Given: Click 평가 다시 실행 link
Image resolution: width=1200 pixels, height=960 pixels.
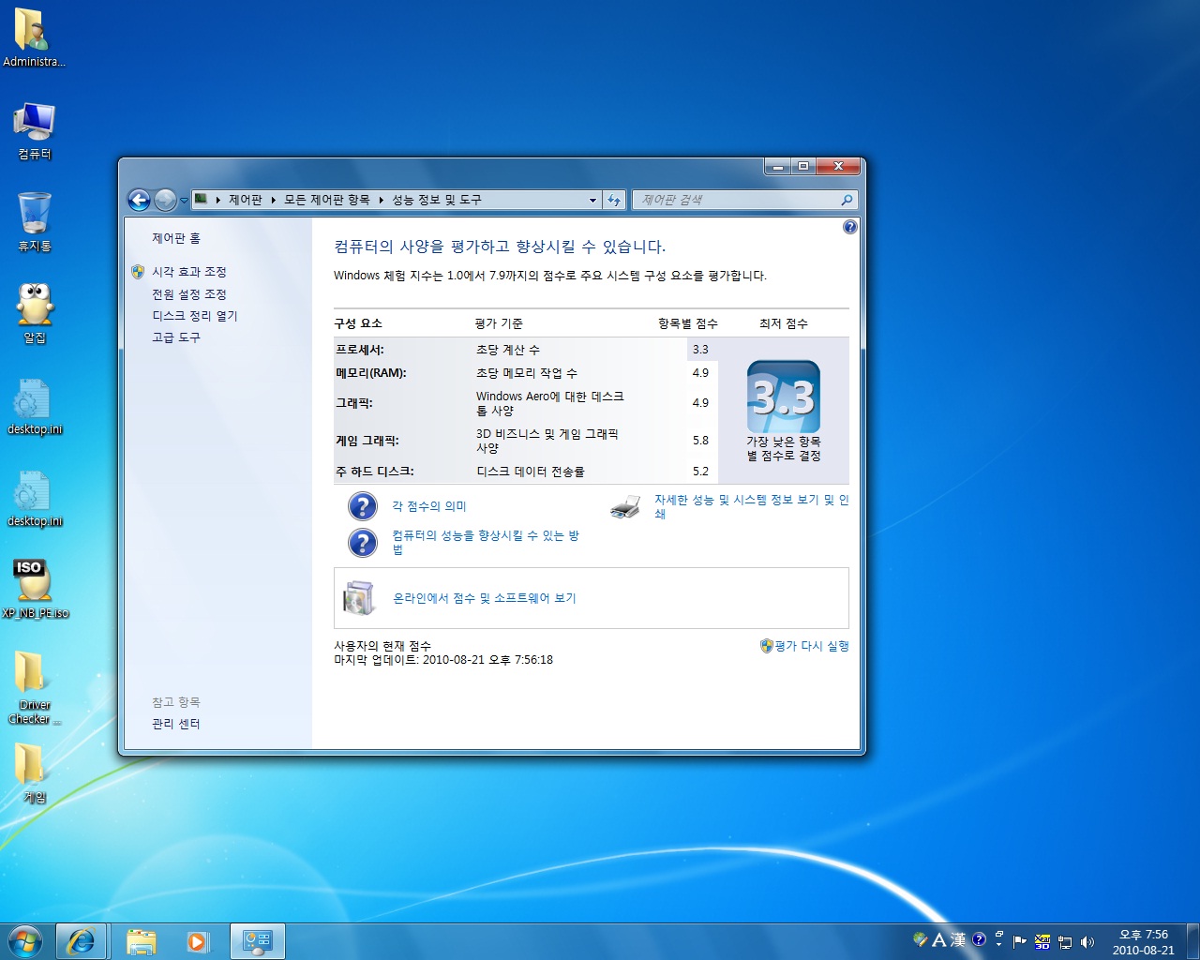Looking at the screenshot, I should (x=812, y=646).
